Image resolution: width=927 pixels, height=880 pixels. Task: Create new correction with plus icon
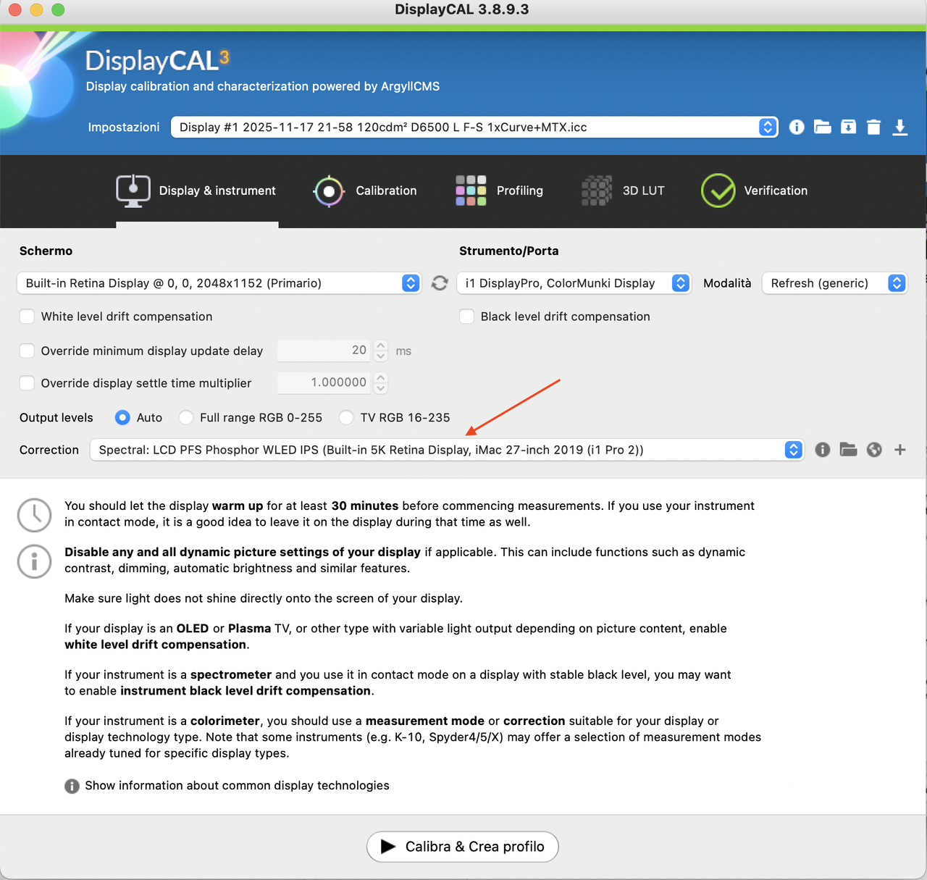[x=900, y=450]
